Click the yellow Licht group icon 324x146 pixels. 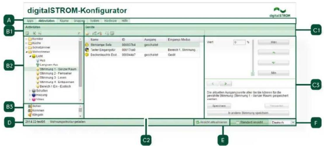34,56
